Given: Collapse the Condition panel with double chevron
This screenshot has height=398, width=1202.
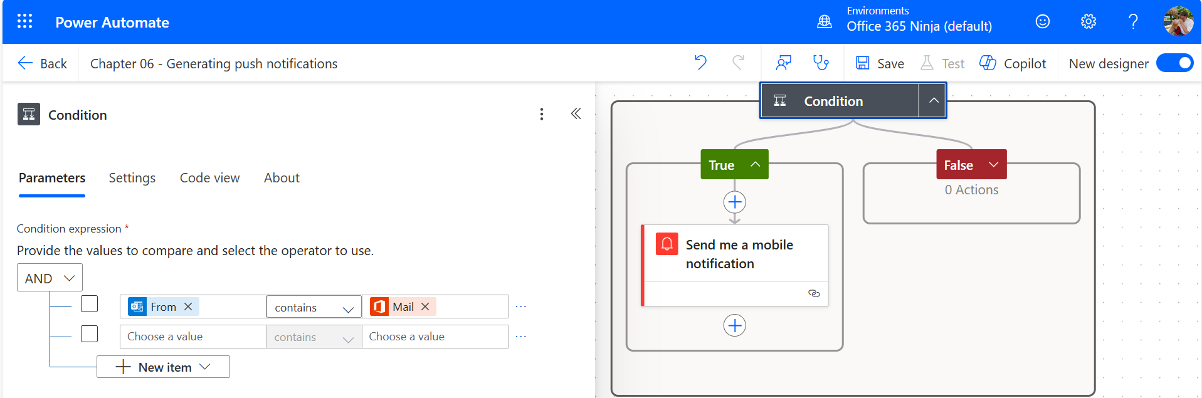Looking at the screenshot, I should pyautogui.click(x=576, y=114).
